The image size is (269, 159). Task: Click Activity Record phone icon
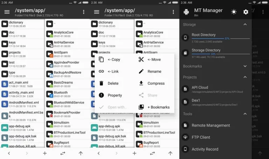(x=185, y=149)
